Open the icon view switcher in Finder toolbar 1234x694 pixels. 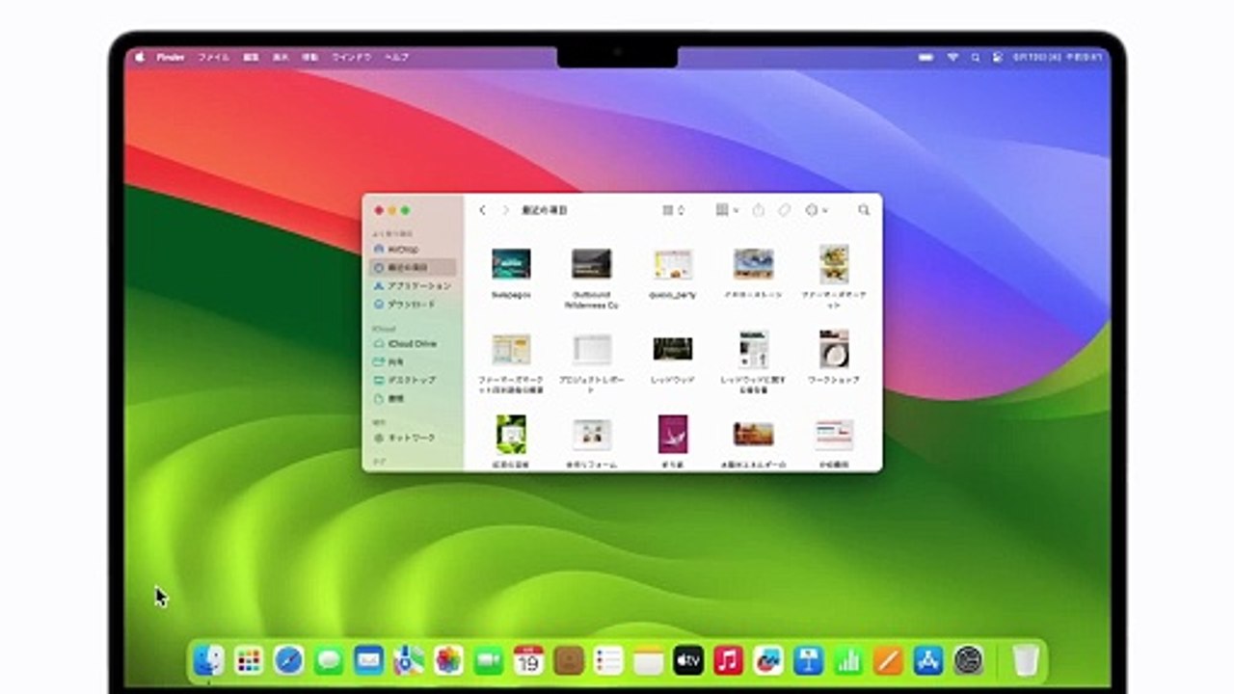(673, 210)
